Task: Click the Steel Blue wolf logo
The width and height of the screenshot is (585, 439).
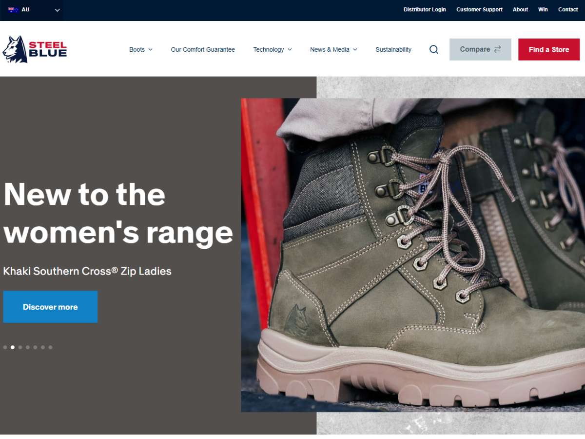Action: tap(35, 49)
